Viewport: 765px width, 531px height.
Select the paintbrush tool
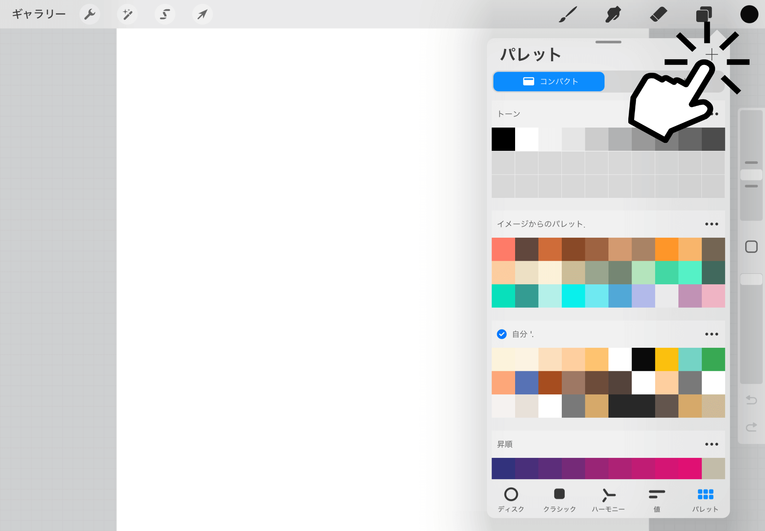pyautogui.click(x=568, y=15)
